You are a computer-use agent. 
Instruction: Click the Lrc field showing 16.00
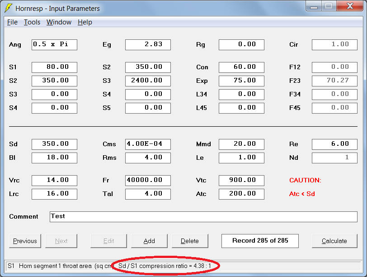pos(54,194)
